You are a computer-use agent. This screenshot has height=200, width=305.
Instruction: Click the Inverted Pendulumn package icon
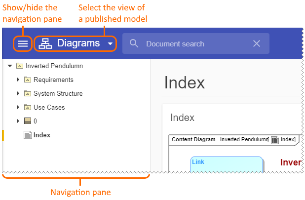coord(19,66)
